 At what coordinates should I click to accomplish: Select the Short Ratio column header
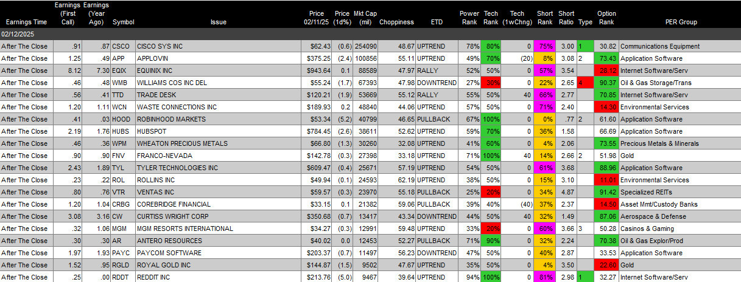pos(566,18)
